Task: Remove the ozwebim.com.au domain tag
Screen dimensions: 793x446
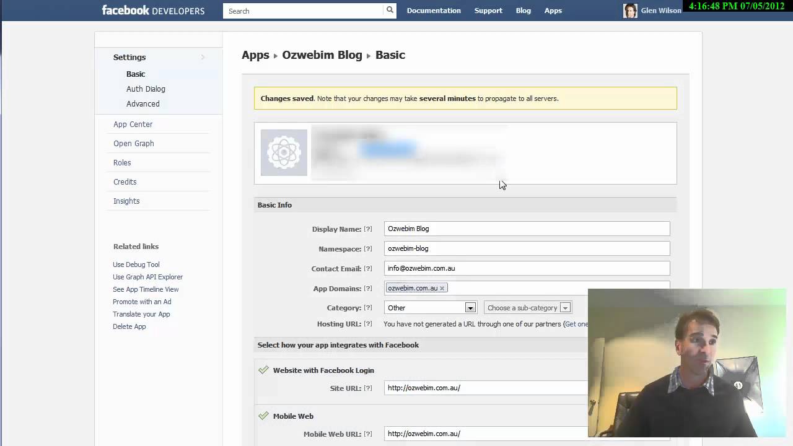Action: click(x=442, y=288)
